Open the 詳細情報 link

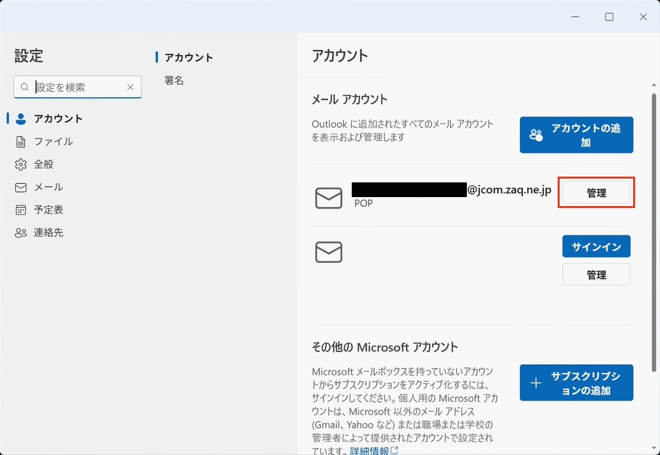coord(370,450)
